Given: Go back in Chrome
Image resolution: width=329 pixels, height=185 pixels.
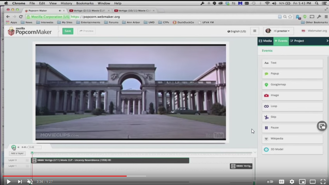Looking at the screenshot, I should 8,17.
